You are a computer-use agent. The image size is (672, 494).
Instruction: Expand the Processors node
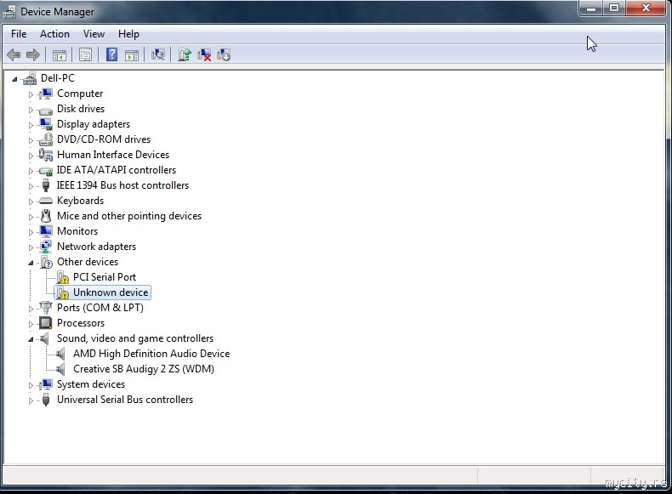click(31, 324)
